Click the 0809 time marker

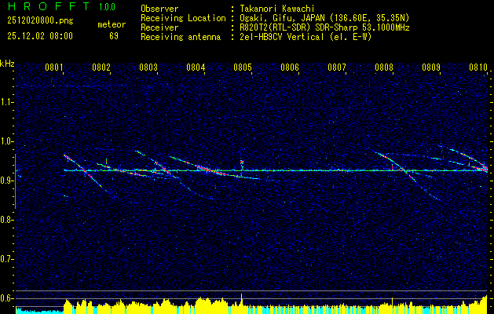431,68
